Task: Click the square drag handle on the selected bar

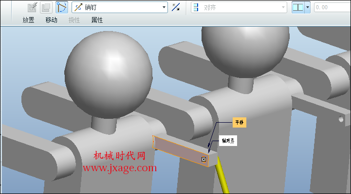Action: pos(203,159)
